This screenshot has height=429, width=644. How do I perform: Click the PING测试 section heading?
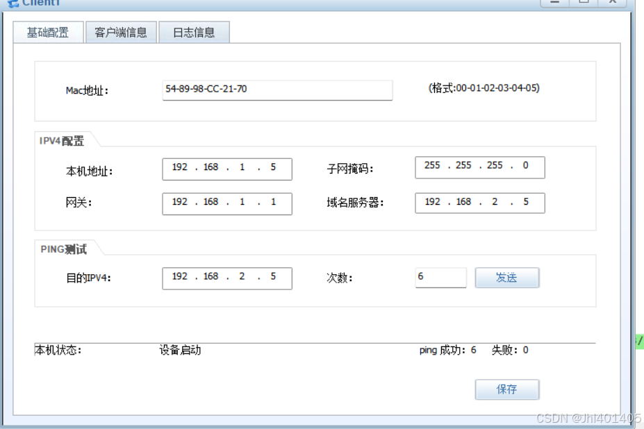click(x=64, y=249)
